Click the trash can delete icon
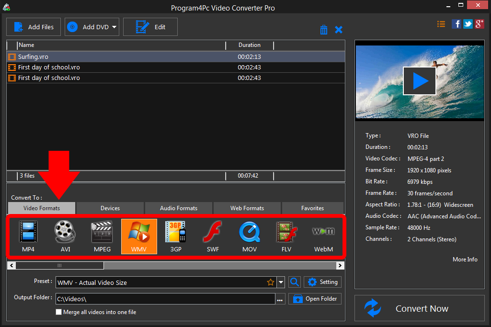The image size is (491, 327). [x=324, y=30]
